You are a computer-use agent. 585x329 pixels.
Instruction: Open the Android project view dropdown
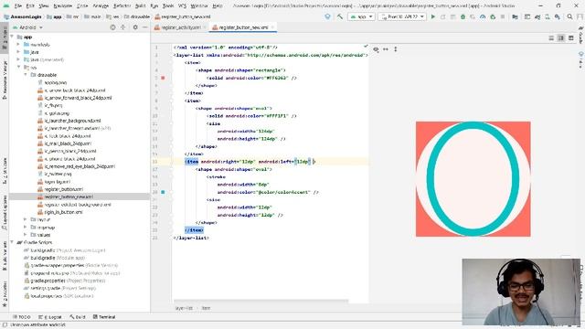point(27,27)
